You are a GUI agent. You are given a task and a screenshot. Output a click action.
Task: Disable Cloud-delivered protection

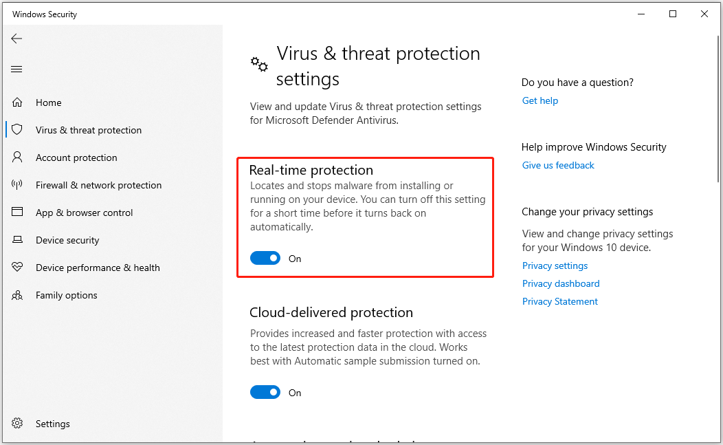pyautogui.click(x=265, y=391)
